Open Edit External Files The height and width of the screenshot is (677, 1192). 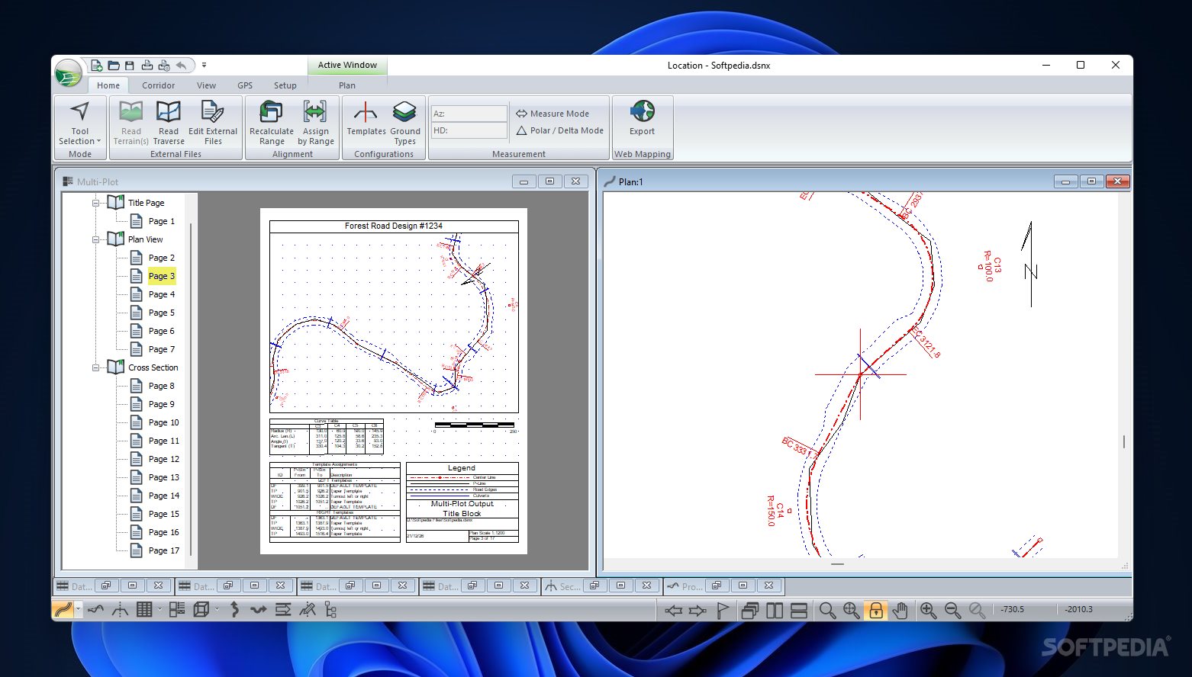(213, 123)
